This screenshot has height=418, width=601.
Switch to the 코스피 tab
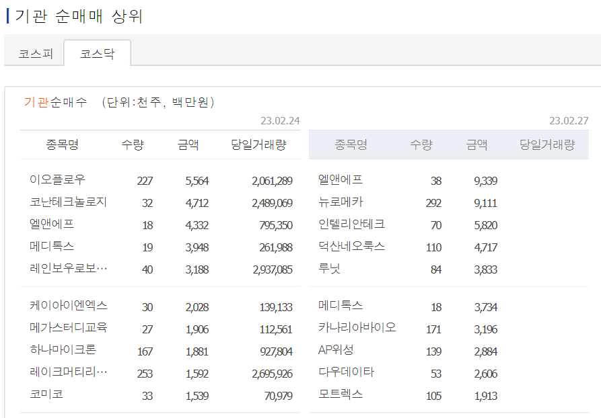(35, 53)
